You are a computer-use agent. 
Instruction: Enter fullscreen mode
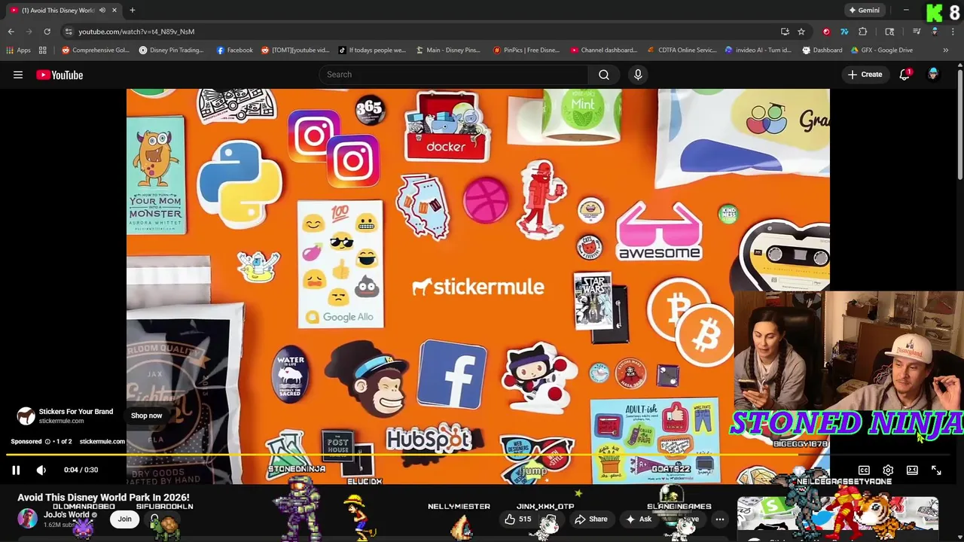[936, 470]
